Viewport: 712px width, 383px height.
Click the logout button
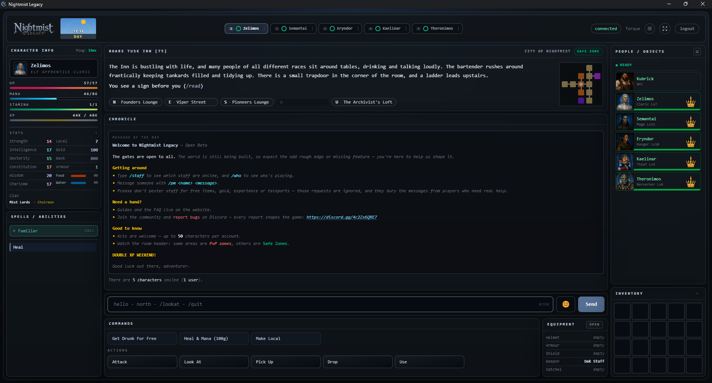[x=687, y=29]
